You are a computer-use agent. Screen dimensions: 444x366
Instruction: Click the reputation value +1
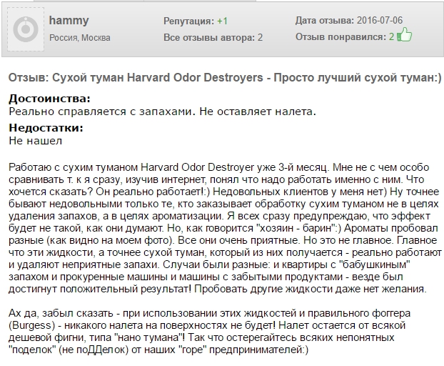click(x=222, y=21)
